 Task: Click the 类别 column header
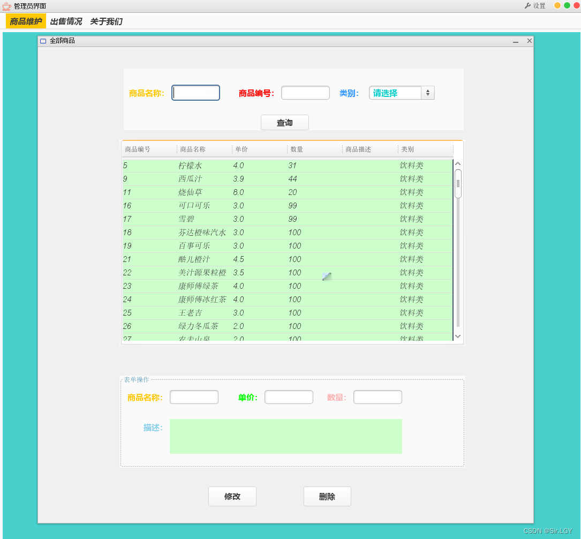(x=426, y=149)
